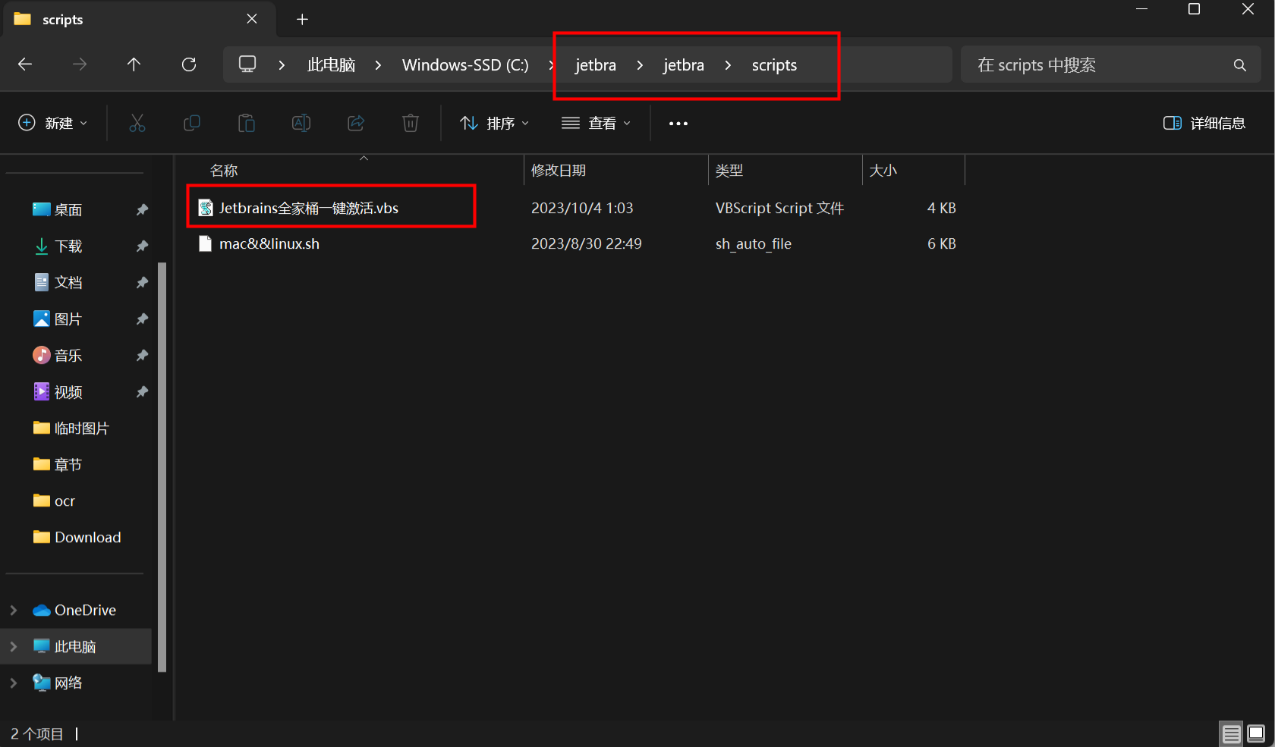Switch to large thumbnails view icon
The image size is (1275, 747).
[x=1256, y=733]
